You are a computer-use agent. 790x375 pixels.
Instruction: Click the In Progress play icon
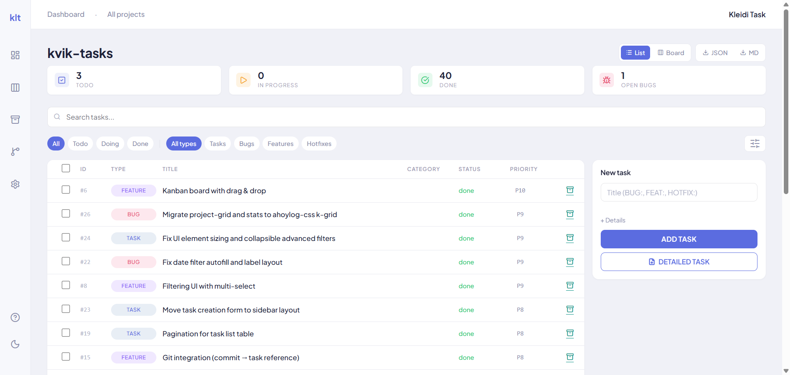tap(244, 80)
